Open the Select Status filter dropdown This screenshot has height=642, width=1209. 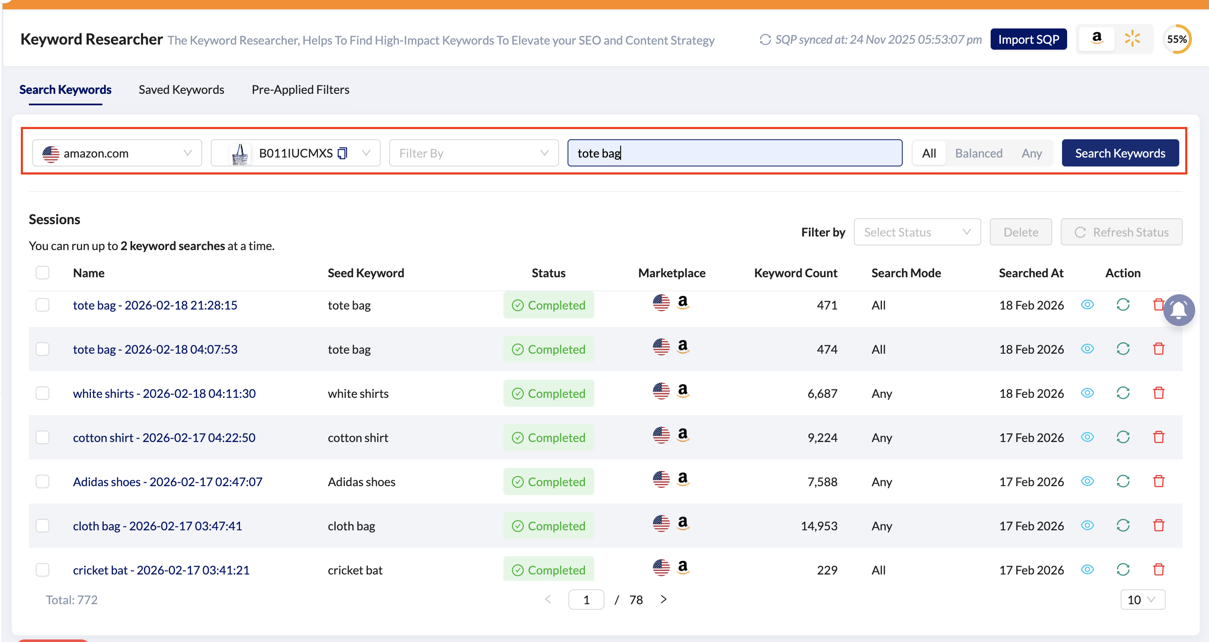pyautogui.click(x=917, y=232)
